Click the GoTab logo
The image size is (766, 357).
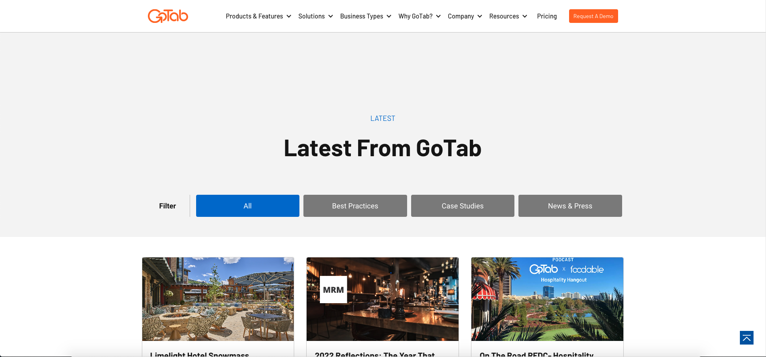[168, 16]
